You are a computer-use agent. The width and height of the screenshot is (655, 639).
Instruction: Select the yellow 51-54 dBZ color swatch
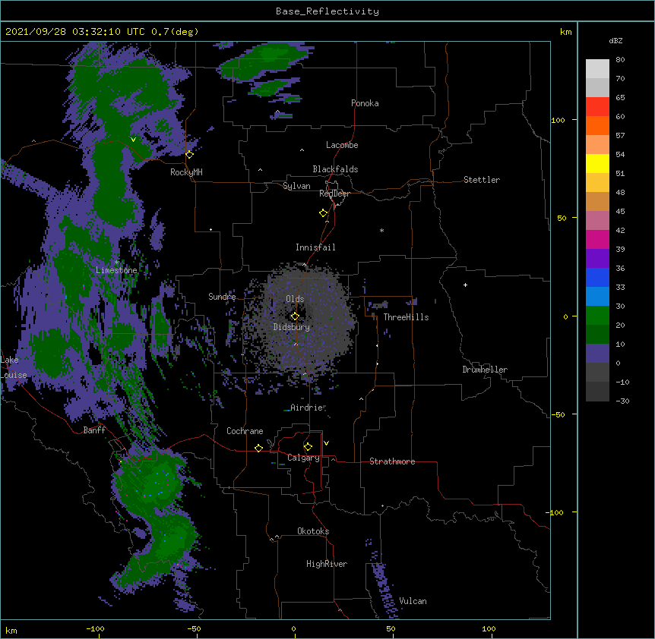click(x=597, y=163)
